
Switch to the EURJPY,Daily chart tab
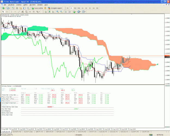[x=29, y=132]
